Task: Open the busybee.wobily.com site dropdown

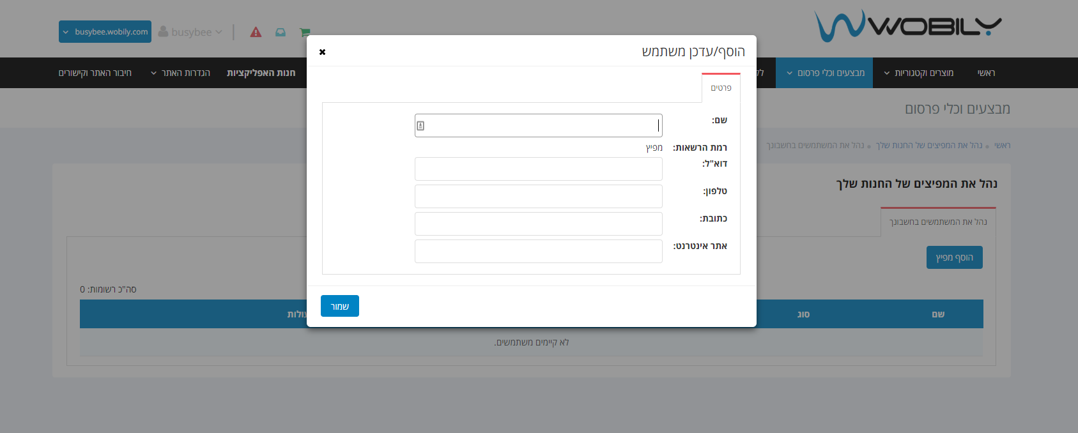Action: click(x=105, y=32)
